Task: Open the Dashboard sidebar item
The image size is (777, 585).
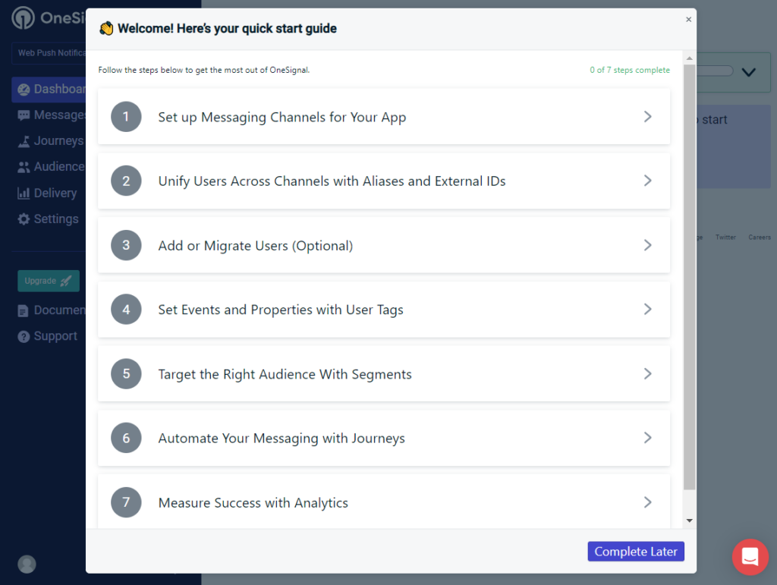Action: pyautogui.click(x=49, y=90)
